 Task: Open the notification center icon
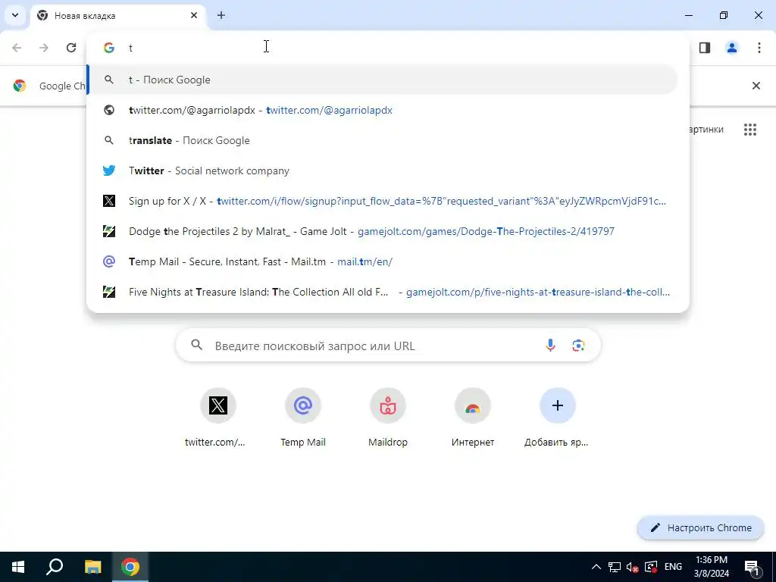click(752, 567)
